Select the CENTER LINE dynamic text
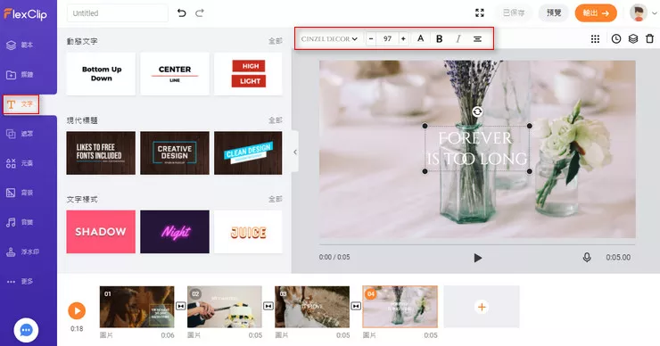660x346 pixels. coord(175,74)
